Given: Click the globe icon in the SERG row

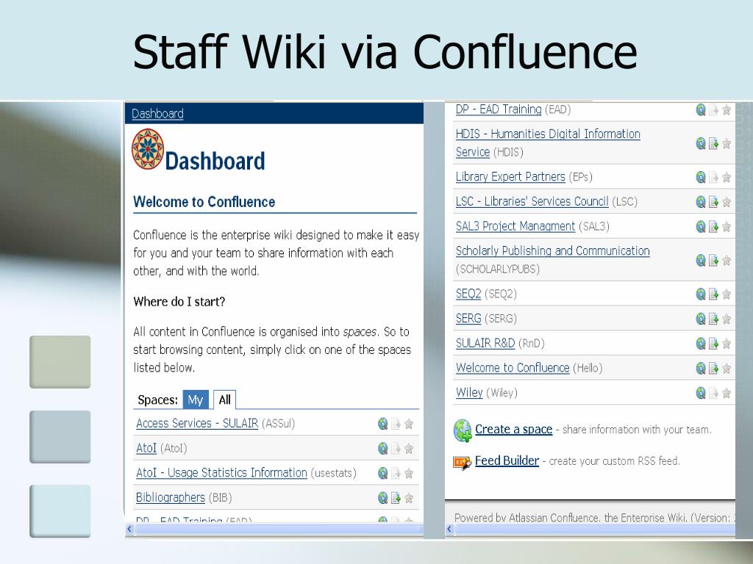Looking at the screenshot, I should [701, 319].
